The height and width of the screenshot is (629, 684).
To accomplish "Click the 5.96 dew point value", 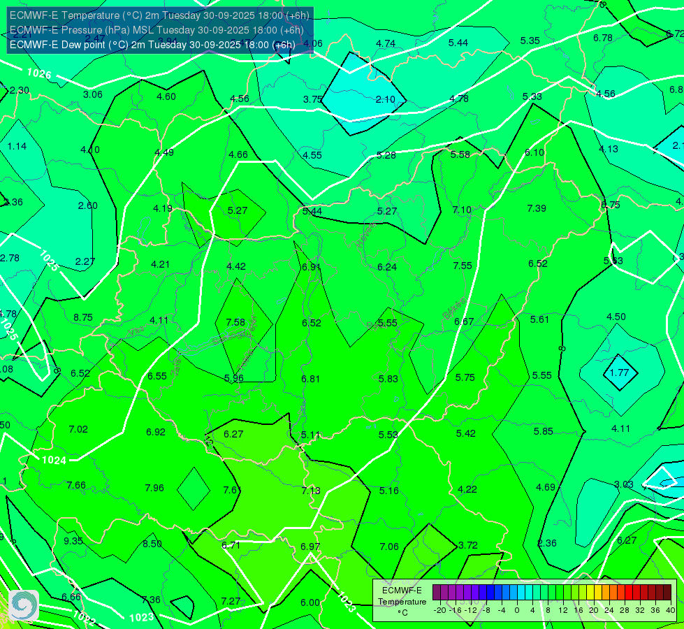I will coord(234,378).
